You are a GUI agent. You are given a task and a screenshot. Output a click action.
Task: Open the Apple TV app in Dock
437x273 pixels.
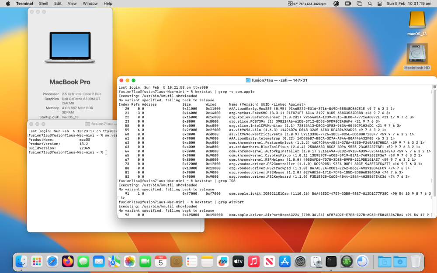[238, 262]
